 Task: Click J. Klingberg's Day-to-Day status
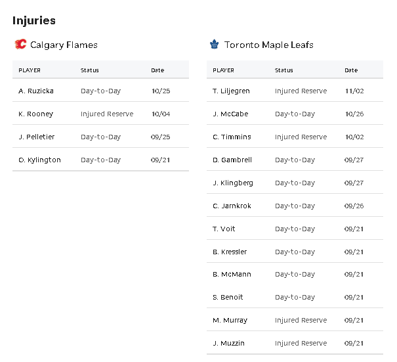(295, 183)
